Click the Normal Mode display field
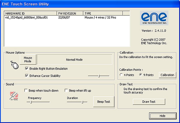This screenshot has width=180, height=123. pos(75,60)
